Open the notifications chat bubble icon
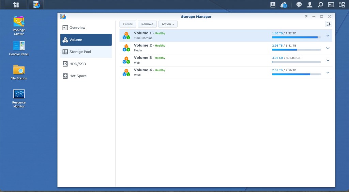This screenshot has width=349, height=192. (x=299, y=5)
